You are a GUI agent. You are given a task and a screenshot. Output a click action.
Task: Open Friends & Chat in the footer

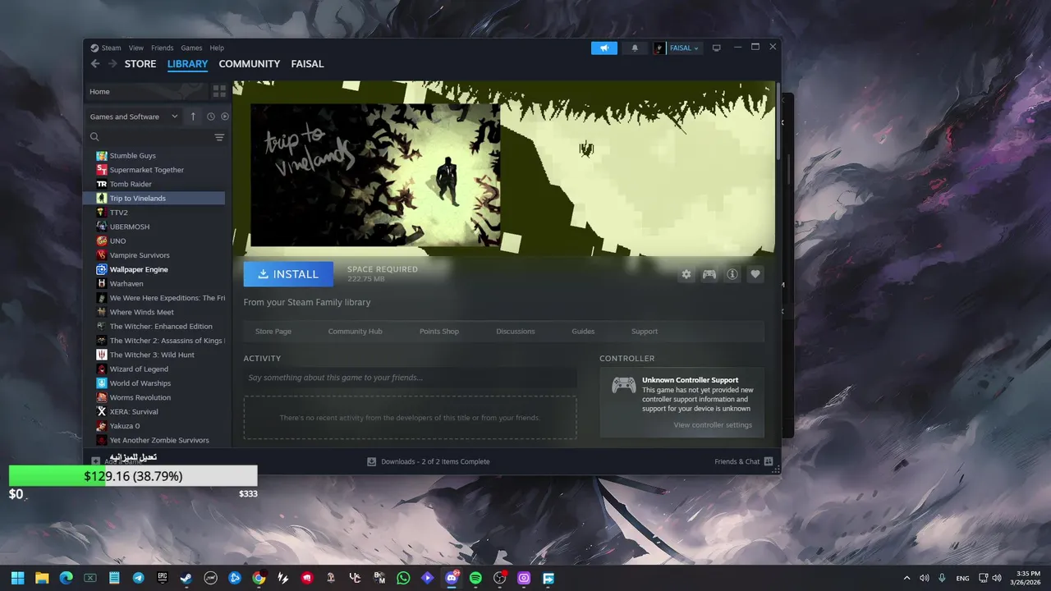744,461
